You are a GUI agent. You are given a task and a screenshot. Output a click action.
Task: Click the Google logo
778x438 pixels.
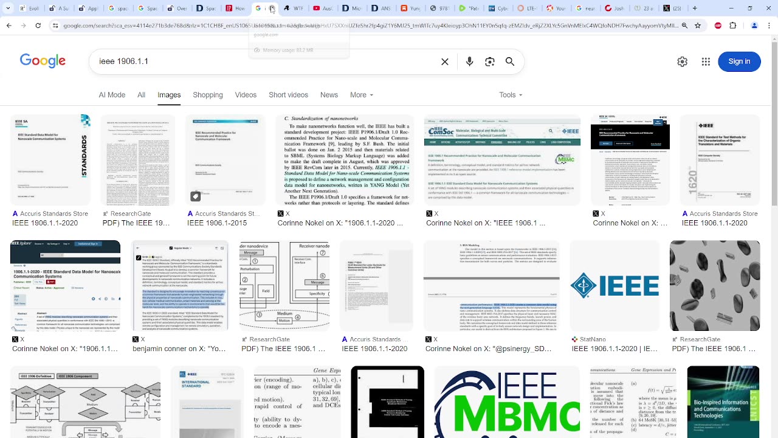tap(43, 61)
